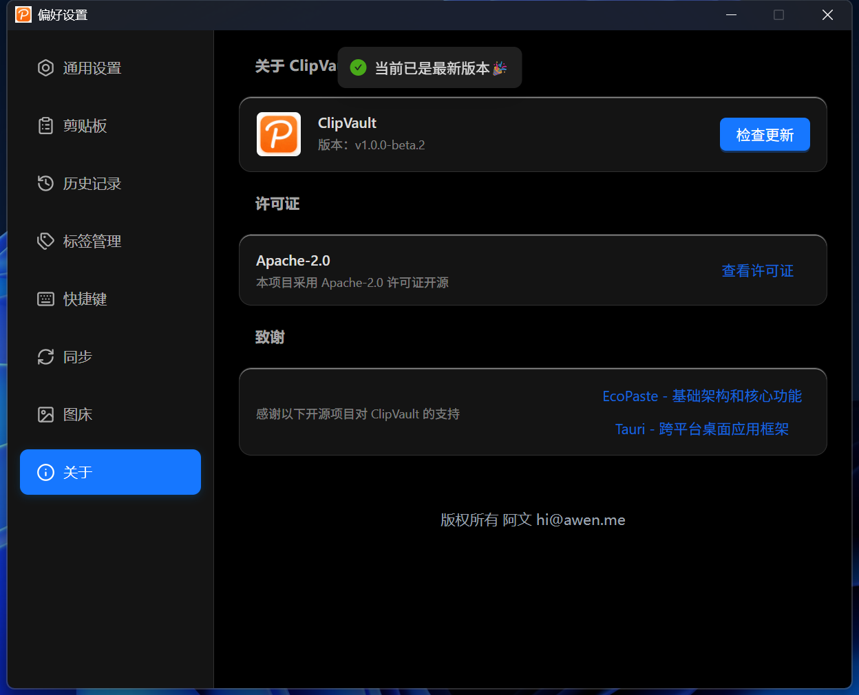Click the green checkmark on the update toast

click(x=358, y=67)
